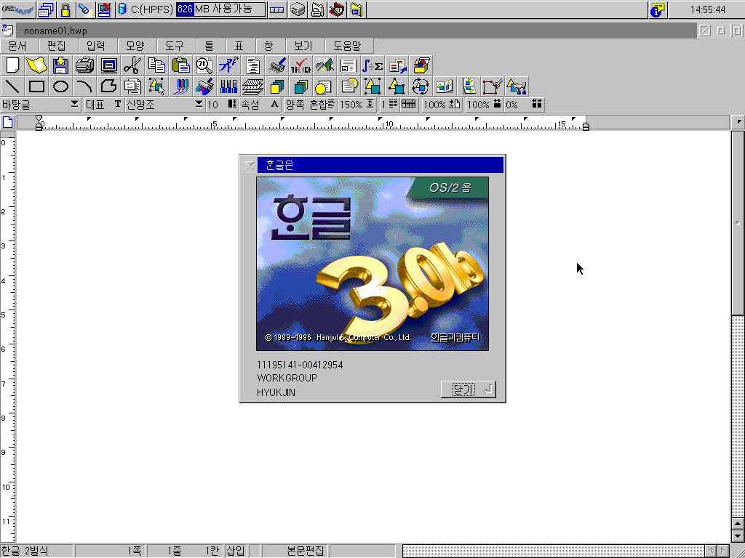
Task: Click the column count 1 control
Action: coord(389,105)
